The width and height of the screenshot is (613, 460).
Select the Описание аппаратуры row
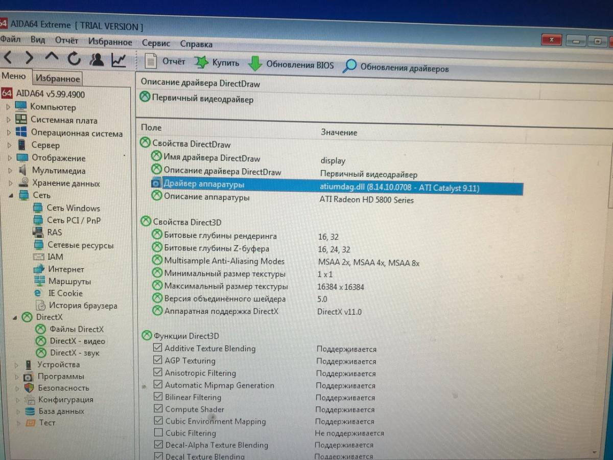[x=206, y=197]
